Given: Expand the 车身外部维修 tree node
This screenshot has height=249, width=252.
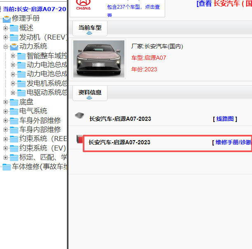Looking at the screenshot, I should coord(5,120).
